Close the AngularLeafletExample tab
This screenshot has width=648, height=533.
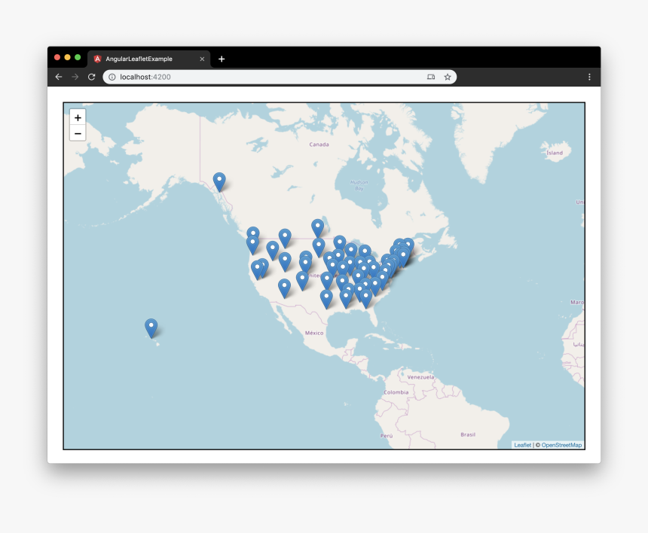202,59
